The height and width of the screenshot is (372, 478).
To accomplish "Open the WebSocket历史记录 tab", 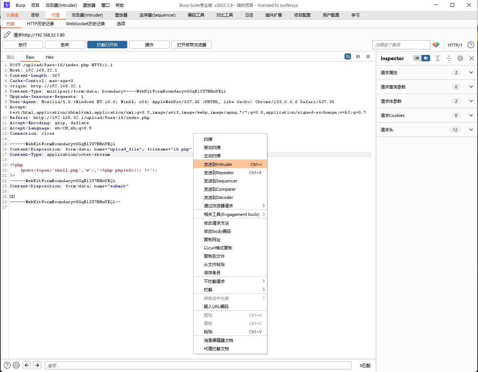I will pos(85,24).
